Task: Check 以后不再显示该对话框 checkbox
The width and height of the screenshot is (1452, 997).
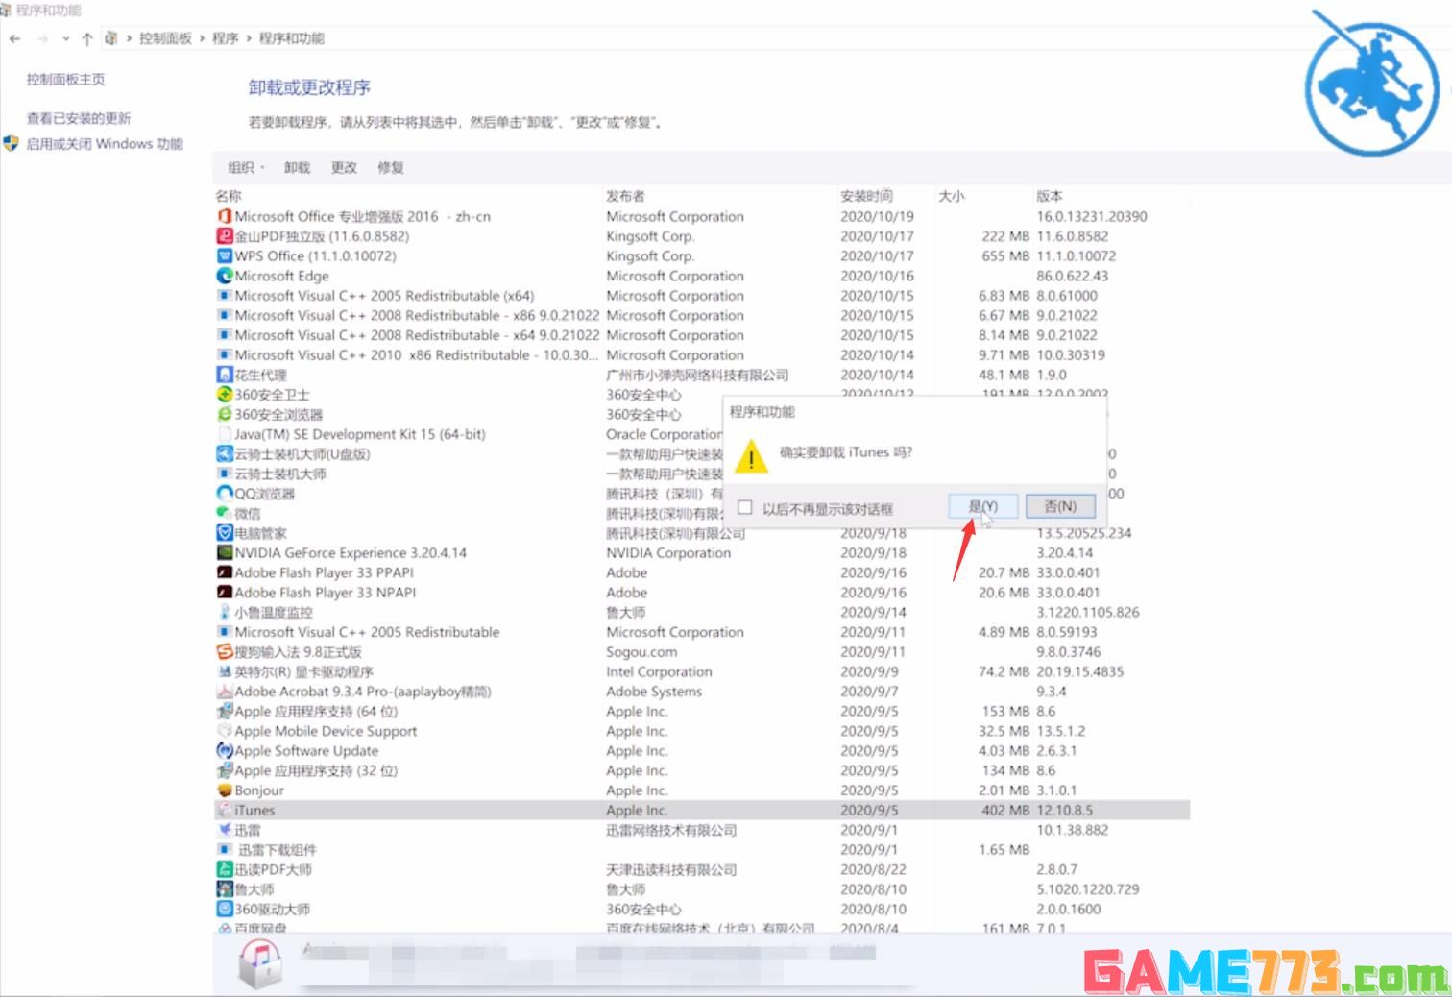Action: (x=745, y=508)
